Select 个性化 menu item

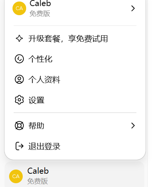[x=75, y=59]
